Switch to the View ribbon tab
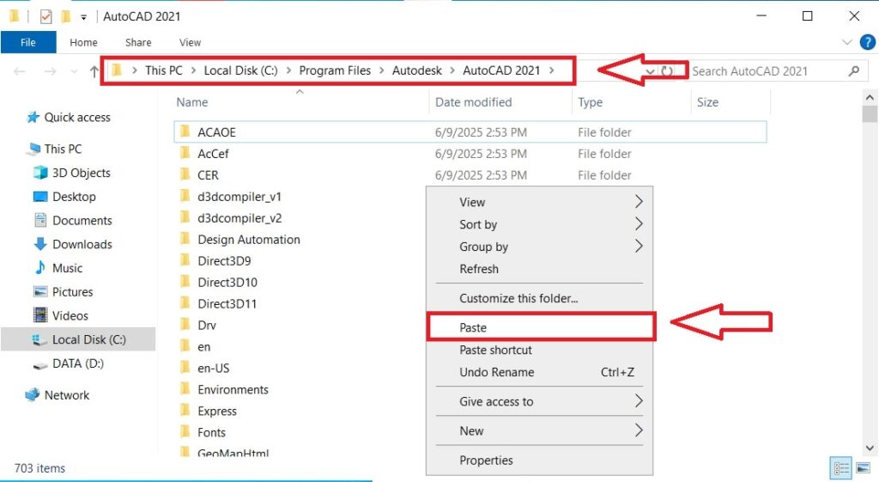 [x=190, y=42]
